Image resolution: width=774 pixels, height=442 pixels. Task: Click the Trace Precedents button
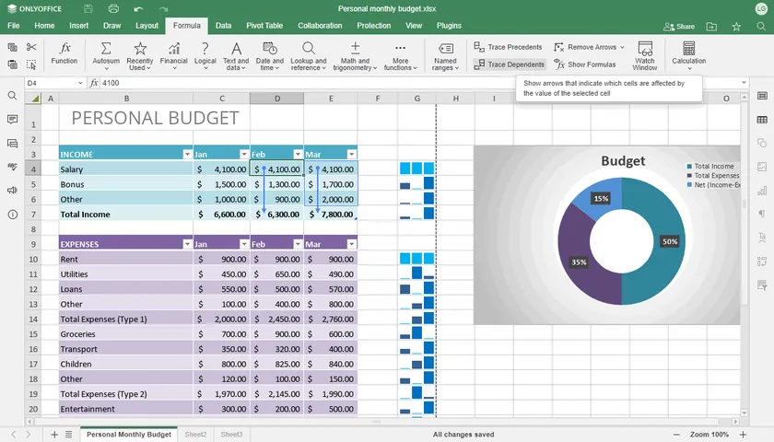click(508, 47)
